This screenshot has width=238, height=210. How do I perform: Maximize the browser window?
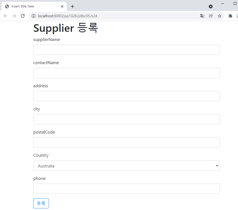235,3
